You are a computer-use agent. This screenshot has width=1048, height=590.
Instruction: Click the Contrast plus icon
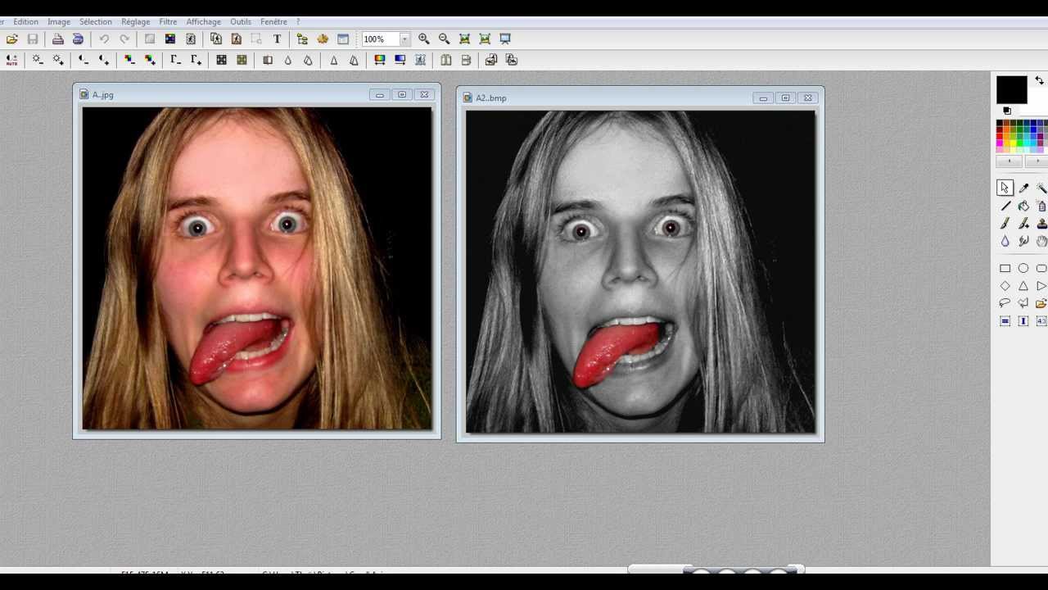[x=104, y=60]
